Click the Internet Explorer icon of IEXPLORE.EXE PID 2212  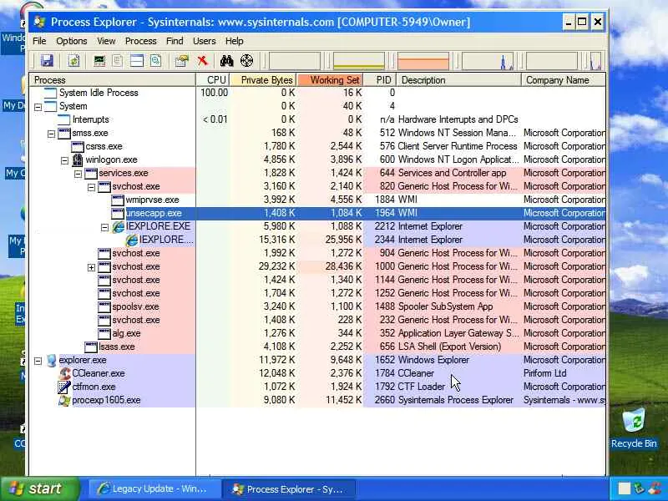pyautogui.click(x=118, y=226)
